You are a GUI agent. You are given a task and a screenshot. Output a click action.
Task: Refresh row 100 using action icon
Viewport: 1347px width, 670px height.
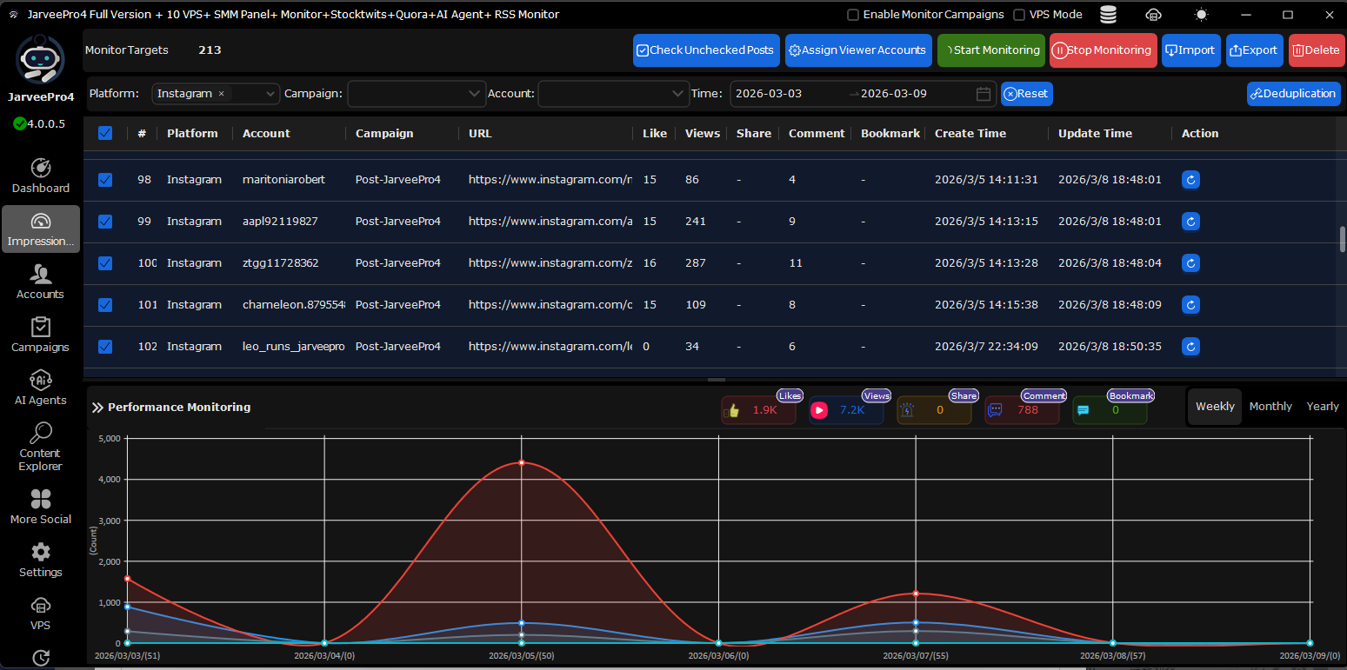1190,263
